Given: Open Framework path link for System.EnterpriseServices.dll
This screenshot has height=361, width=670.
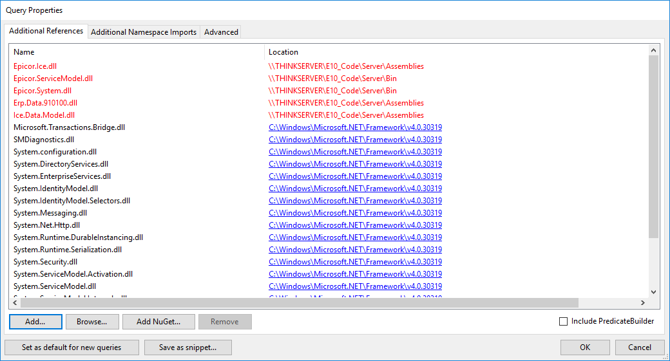Looking at the screenshot, I should (x=355, y=176).
